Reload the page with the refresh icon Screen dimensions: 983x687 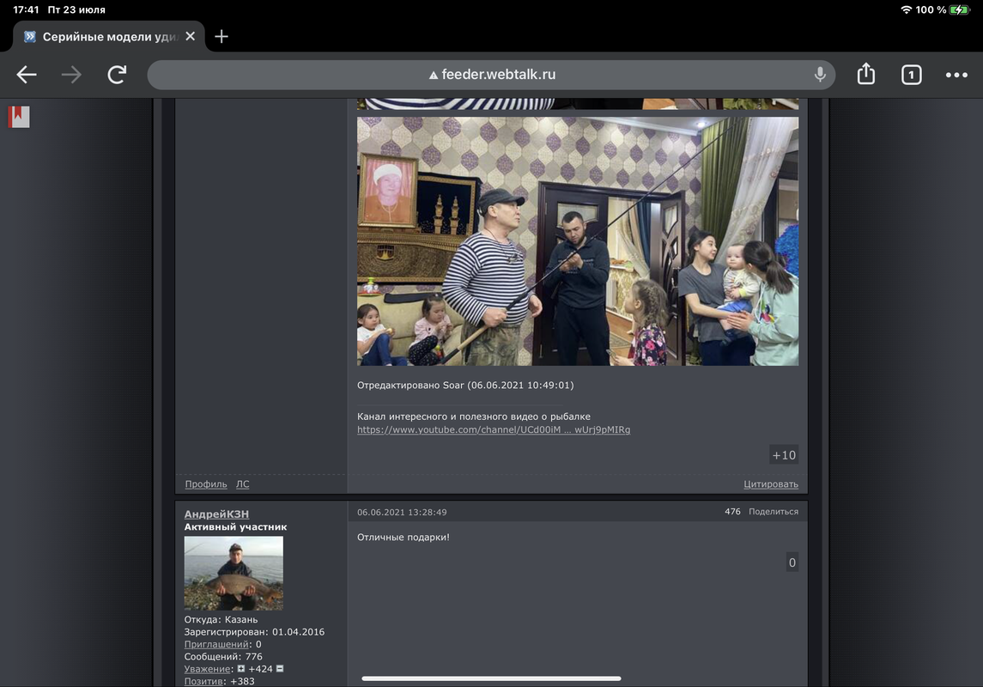[x=118, y=75]
